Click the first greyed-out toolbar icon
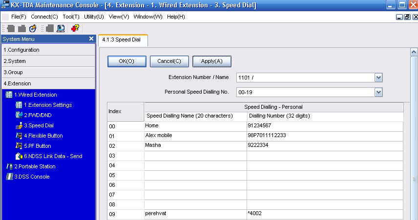 [11, 28]
